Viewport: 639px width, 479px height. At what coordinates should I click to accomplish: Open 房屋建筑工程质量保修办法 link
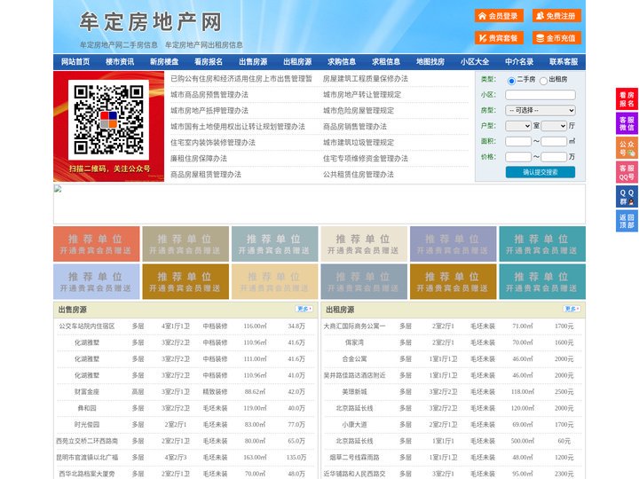click(366, 79)
